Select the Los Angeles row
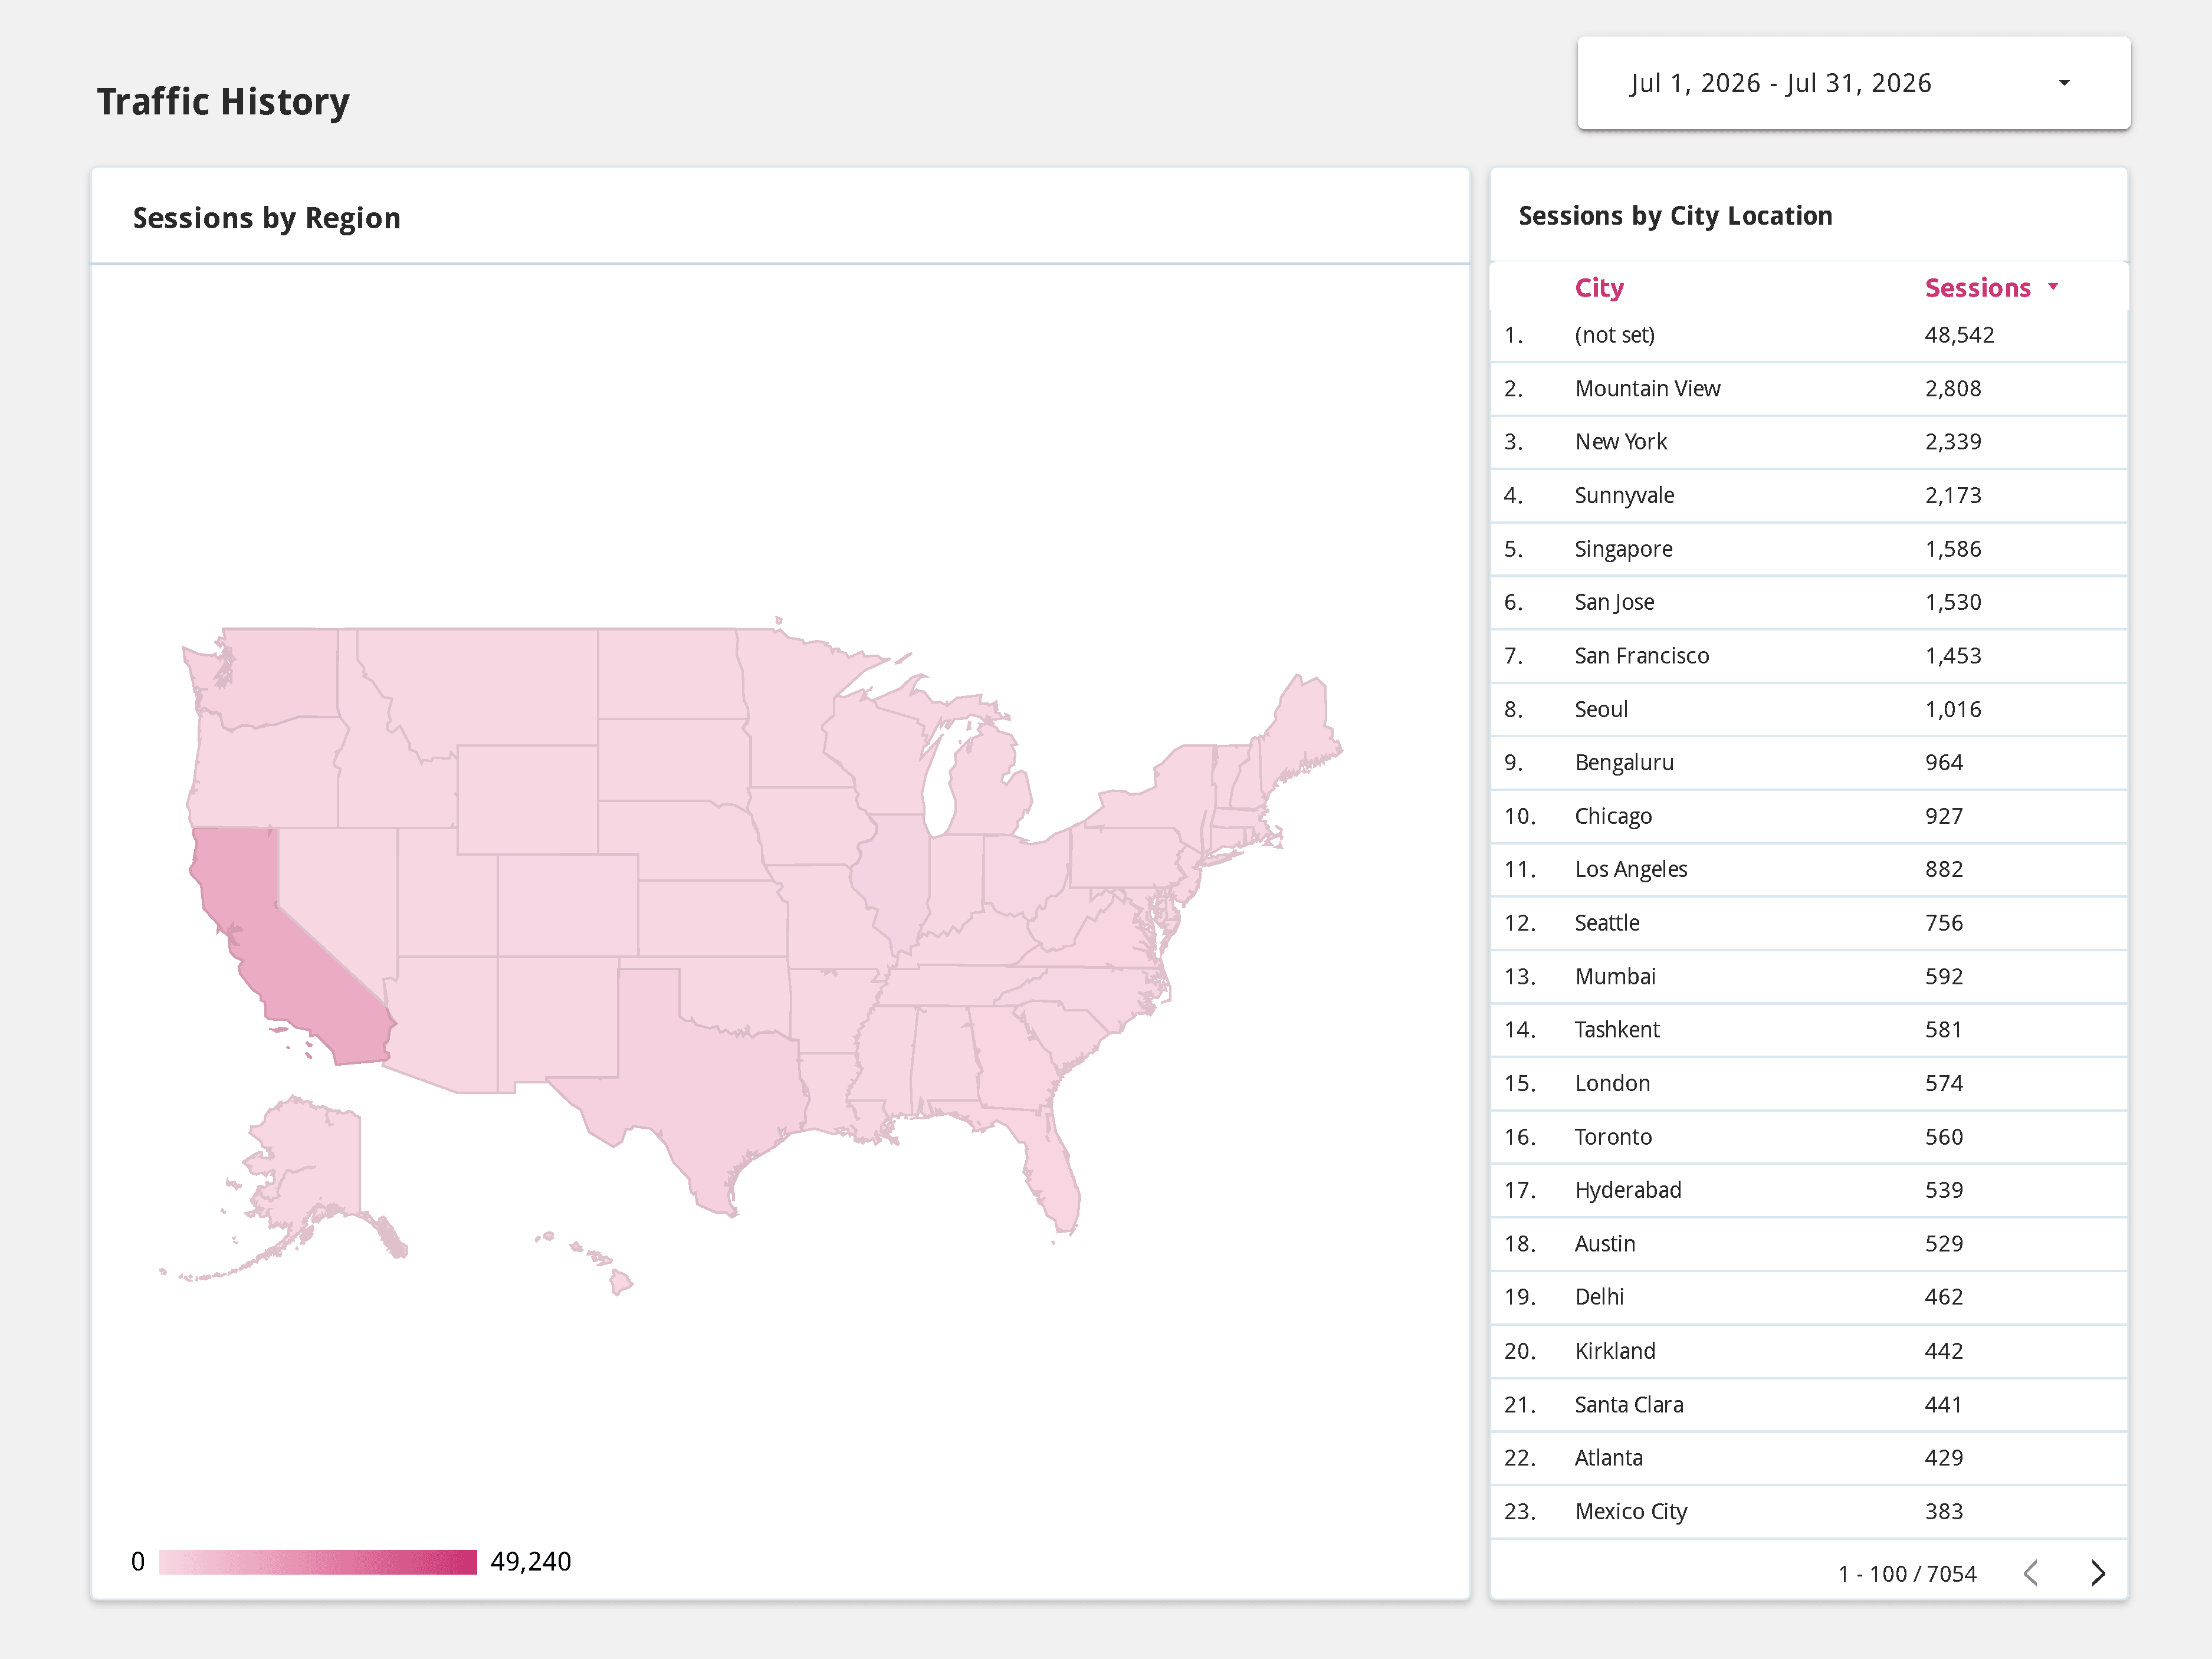The width and height of the screenshot is (2212, 1659). tap(1809, 870)
